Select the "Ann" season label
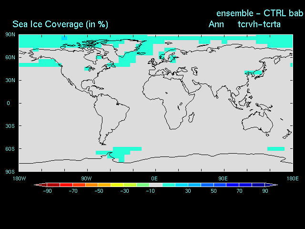305x229 pixels. coord(216,24)
